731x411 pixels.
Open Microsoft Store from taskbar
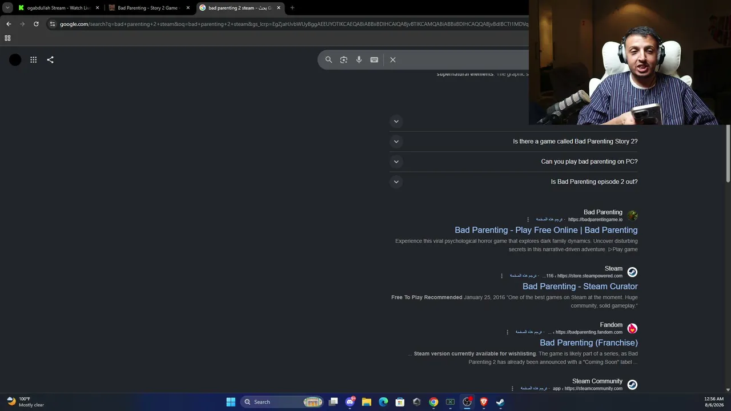coord(400,402)
